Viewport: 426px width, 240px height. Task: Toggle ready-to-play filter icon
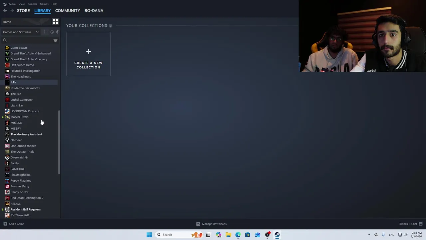click(58, 32)
